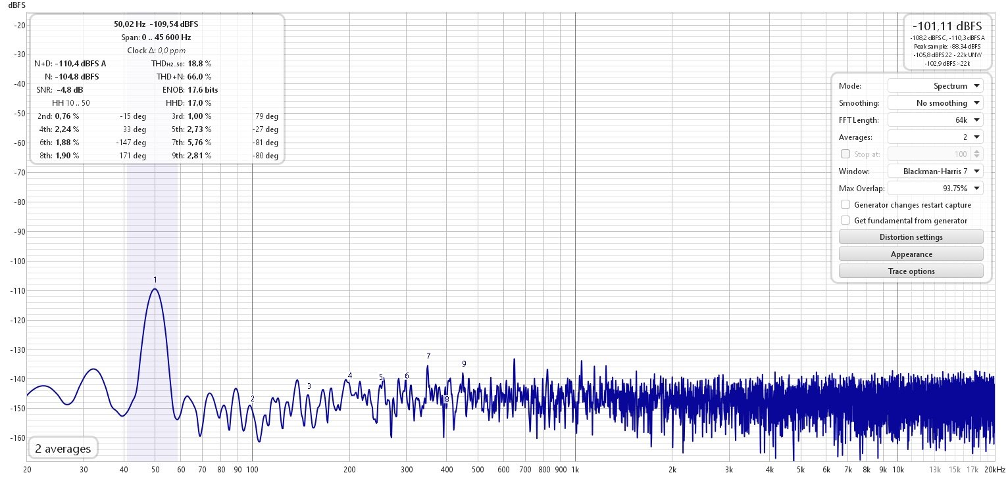Open the Smoothing dropdown set to No smoothing
Image resolution: width=1008 pixels, height=477 pixels.
tap(935, 103)
